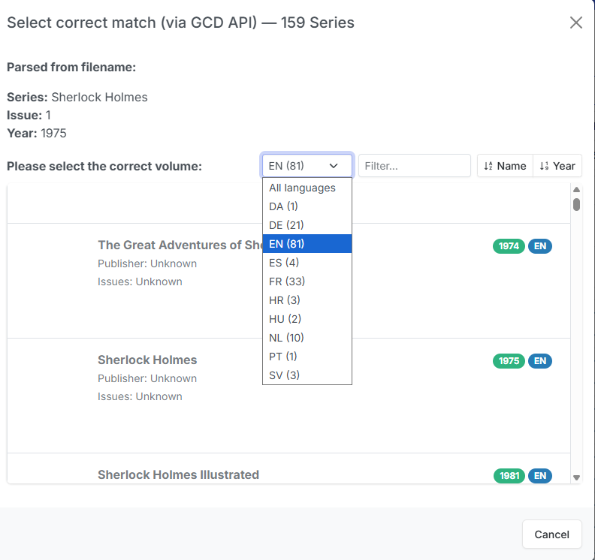Select HR (3) language option
Image resolution: width=595 pixels, height=560 pixels.
tap(307, 300)
